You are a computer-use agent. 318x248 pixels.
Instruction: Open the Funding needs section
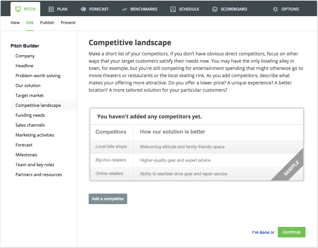[30, 115]
